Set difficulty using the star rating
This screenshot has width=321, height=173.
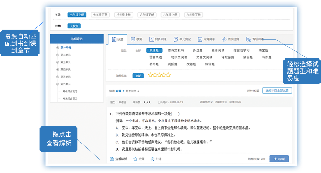tap(159, 75)
